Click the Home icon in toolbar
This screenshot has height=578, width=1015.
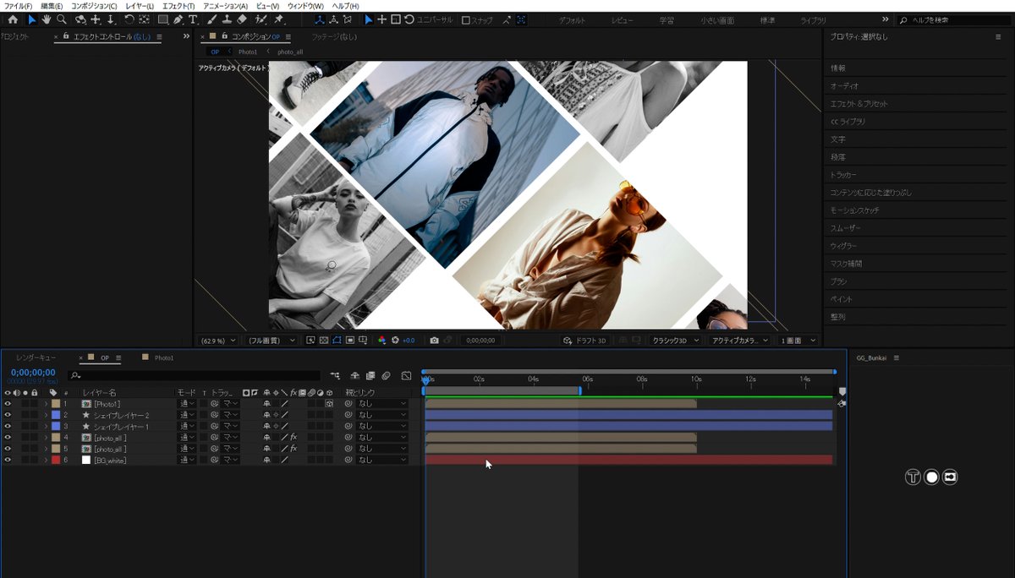[x=12, y=19]
